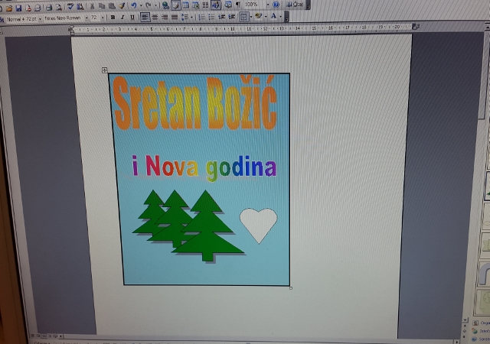The width and height of the screenshot is (490, 344).
Task: Click the Open folder icon
Action: 9,8
